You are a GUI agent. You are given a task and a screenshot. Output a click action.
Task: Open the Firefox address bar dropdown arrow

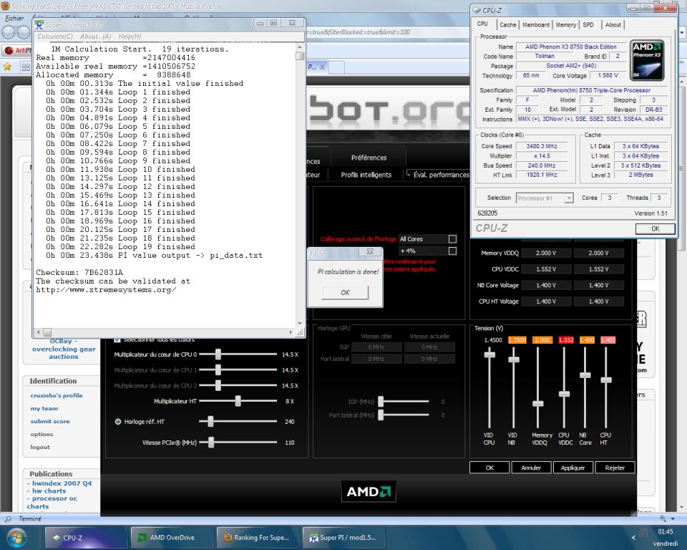(682, 32)
